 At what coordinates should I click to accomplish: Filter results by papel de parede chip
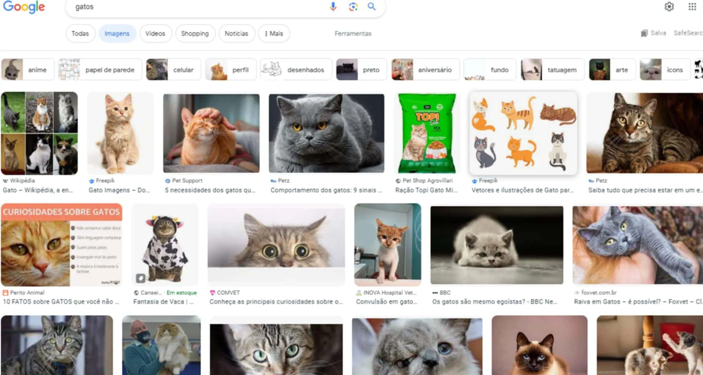tap(100, 70)
